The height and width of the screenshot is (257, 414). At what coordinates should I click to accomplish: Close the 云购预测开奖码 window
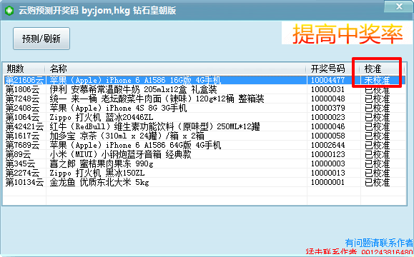click(399, 6)
